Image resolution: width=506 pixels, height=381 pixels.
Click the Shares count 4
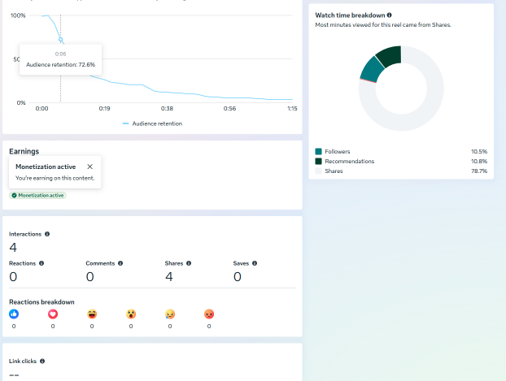point(169,277)
